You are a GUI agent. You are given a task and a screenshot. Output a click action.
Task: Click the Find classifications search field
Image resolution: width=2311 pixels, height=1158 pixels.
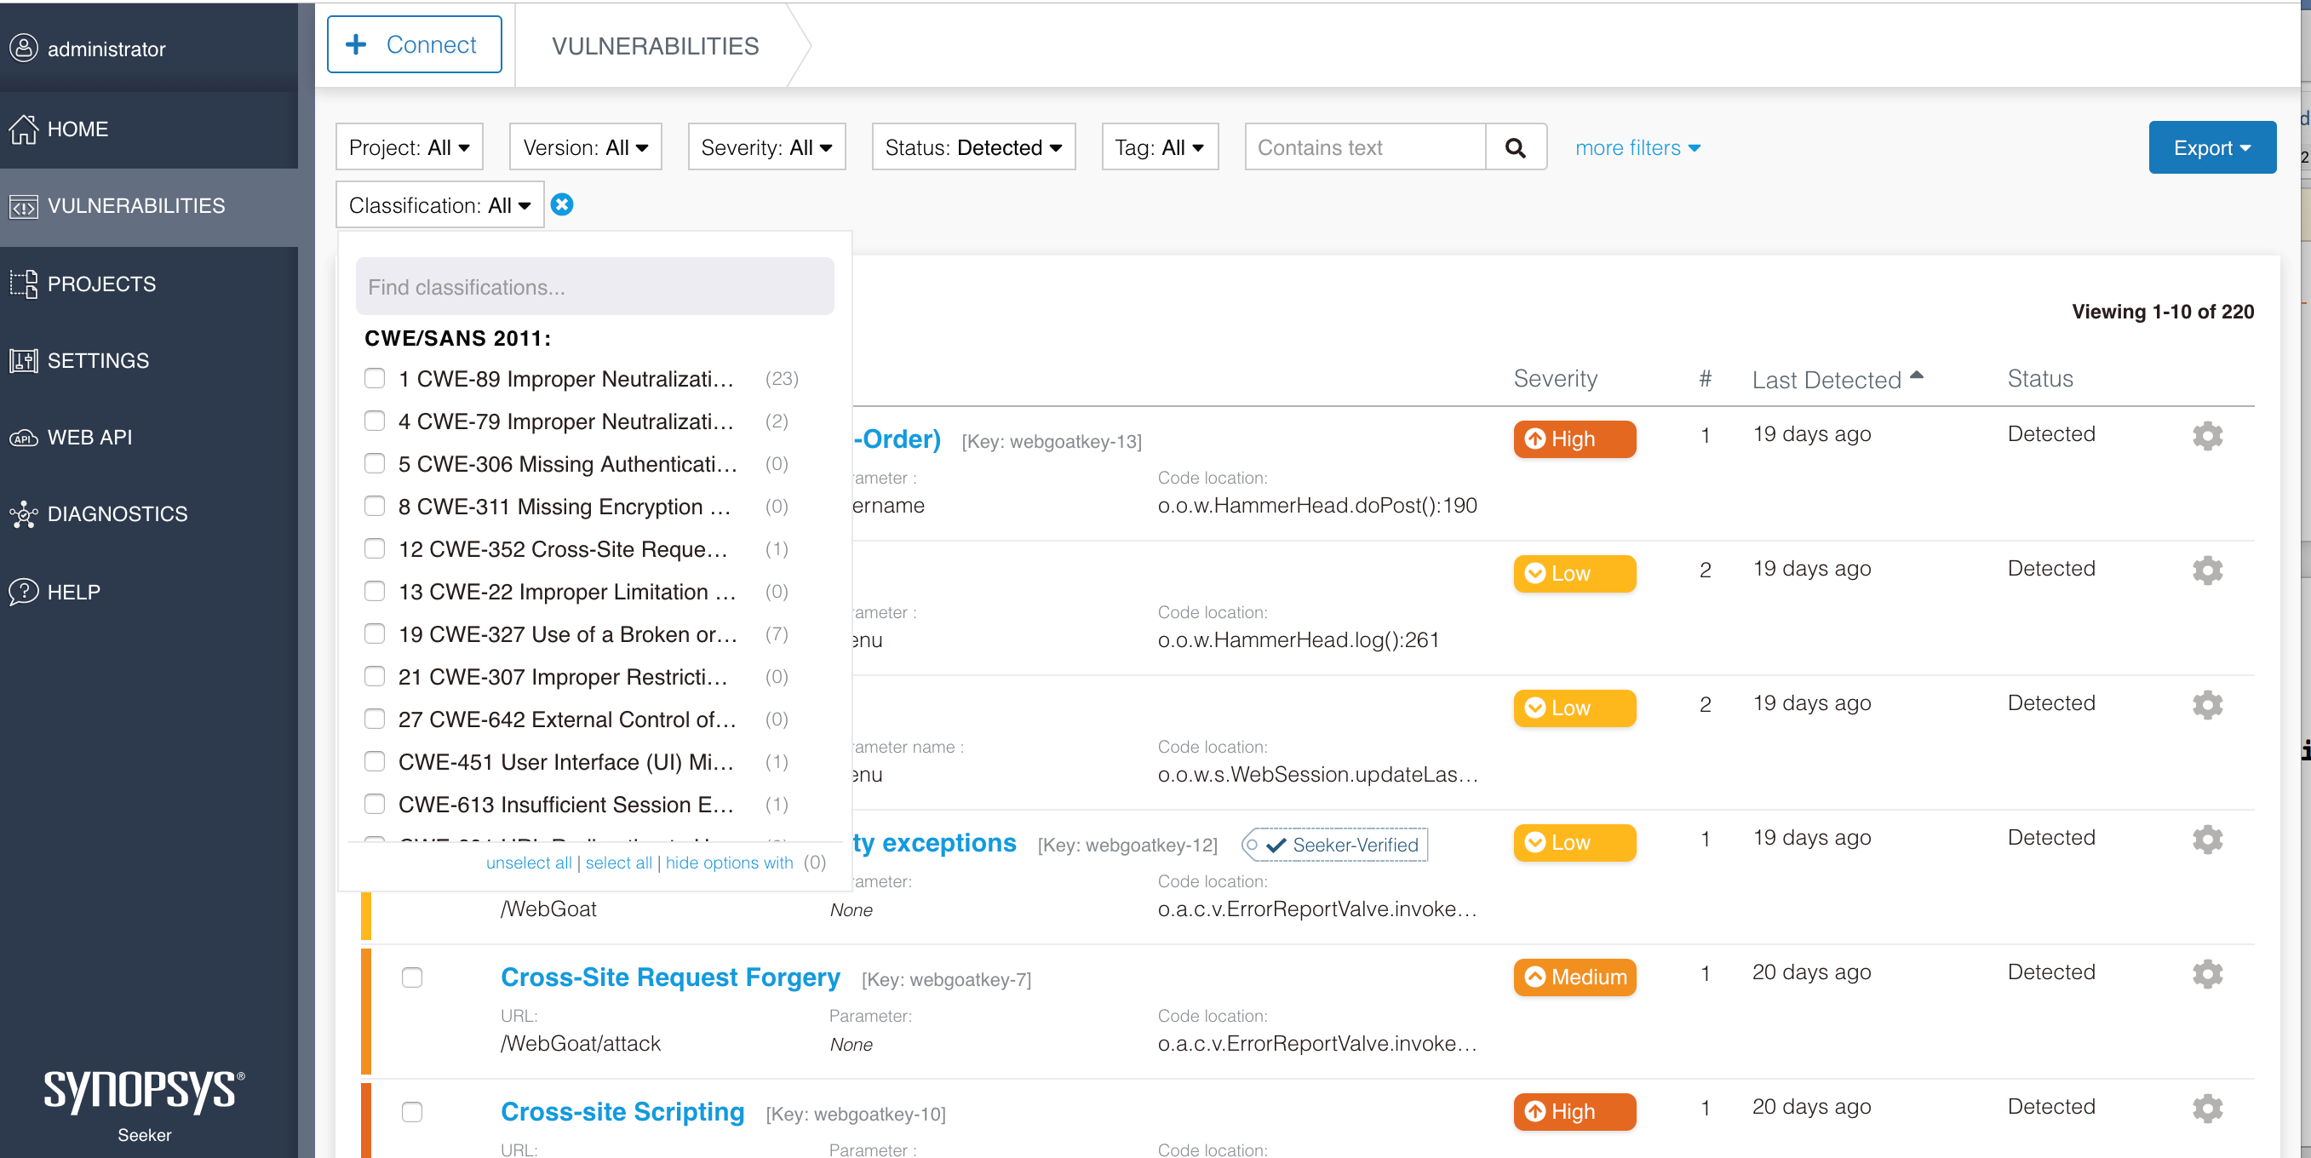tap(594, 287)
